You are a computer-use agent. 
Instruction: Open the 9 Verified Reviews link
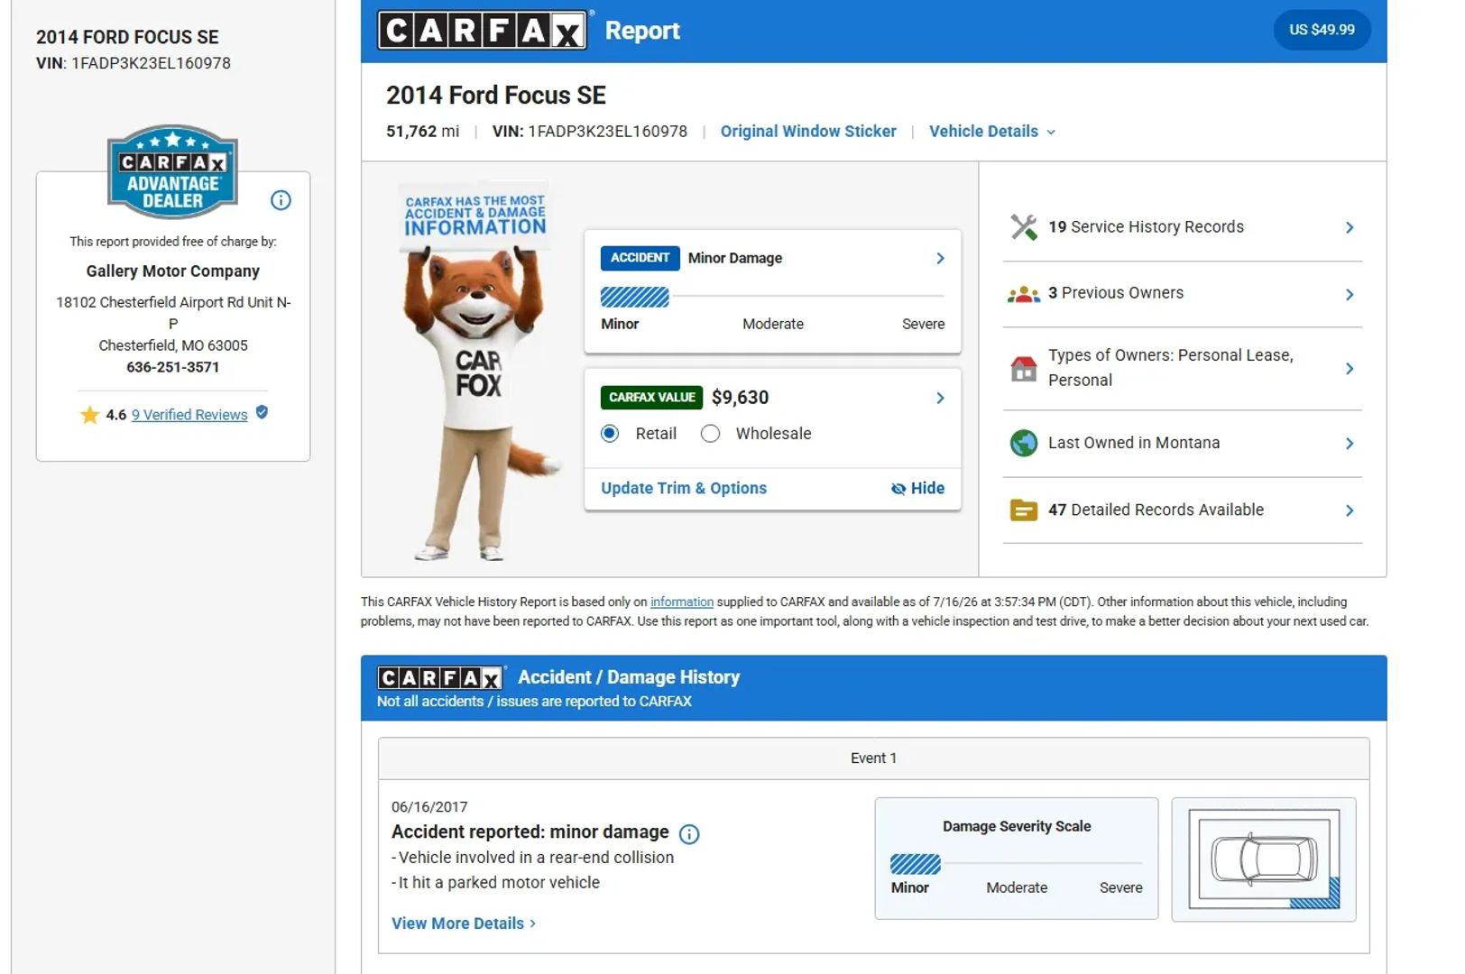pyautogui.click(x=189, y=415)
